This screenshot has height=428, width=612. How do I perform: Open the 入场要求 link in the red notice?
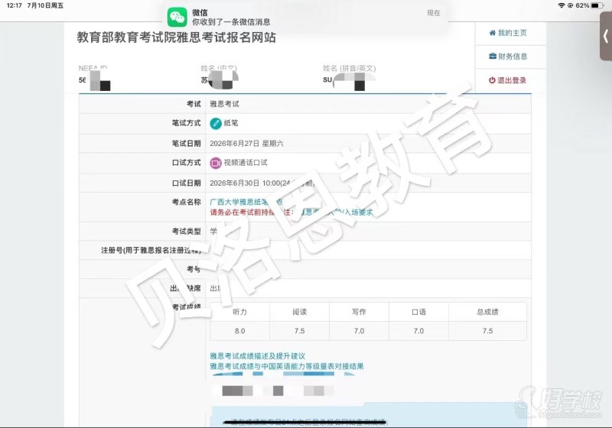[x=359, y=212]
